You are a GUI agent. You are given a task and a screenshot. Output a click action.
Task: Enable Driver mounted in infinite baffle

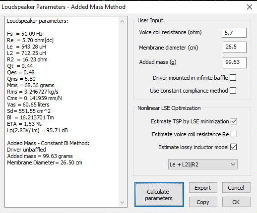[x=233, y=78]
